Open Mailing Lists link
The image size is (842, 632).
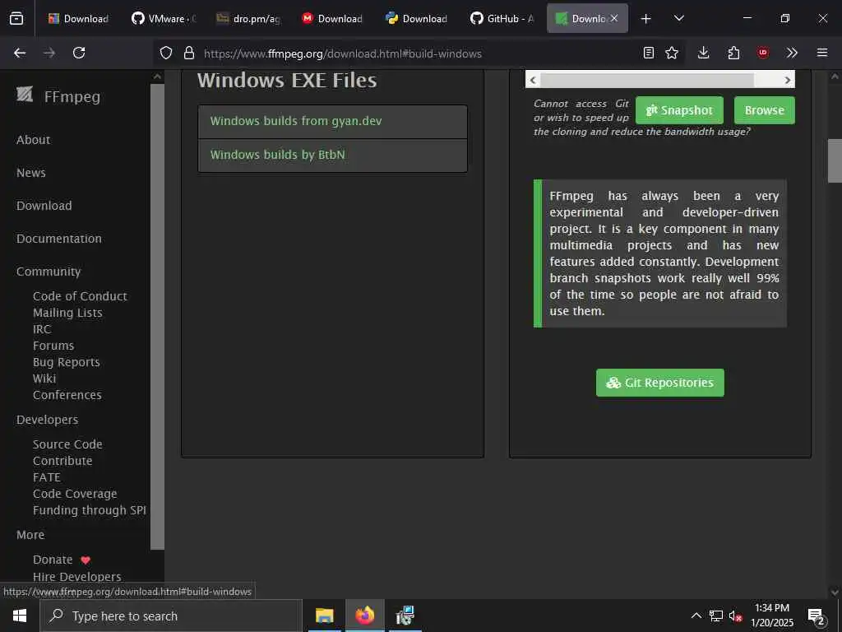pyautogui.click(x=67, y=313)
